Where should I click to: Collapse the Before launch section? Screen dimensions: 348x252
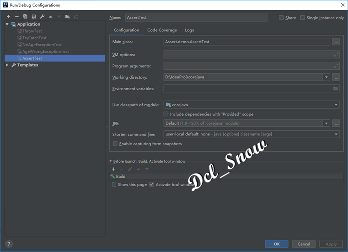111,161
